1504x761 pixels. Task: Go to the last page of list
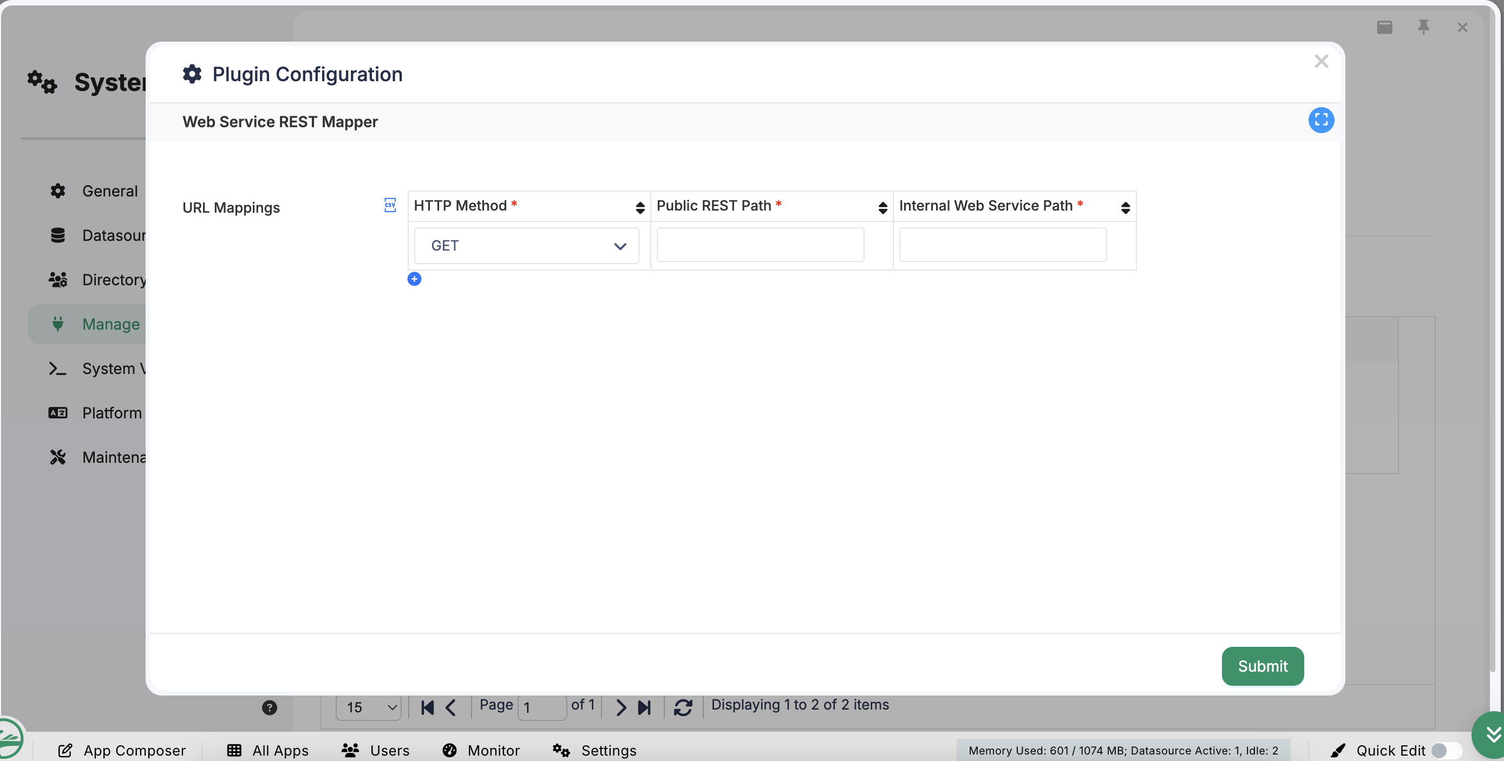coord(644,707)
